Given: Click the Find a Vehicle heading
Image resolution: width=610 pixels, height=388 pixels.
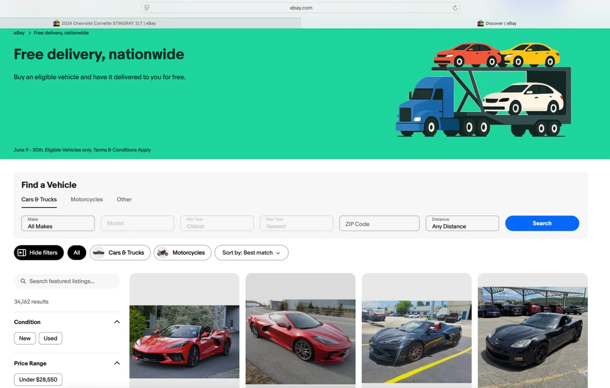Looking at the screenshot, I should 49,185.
